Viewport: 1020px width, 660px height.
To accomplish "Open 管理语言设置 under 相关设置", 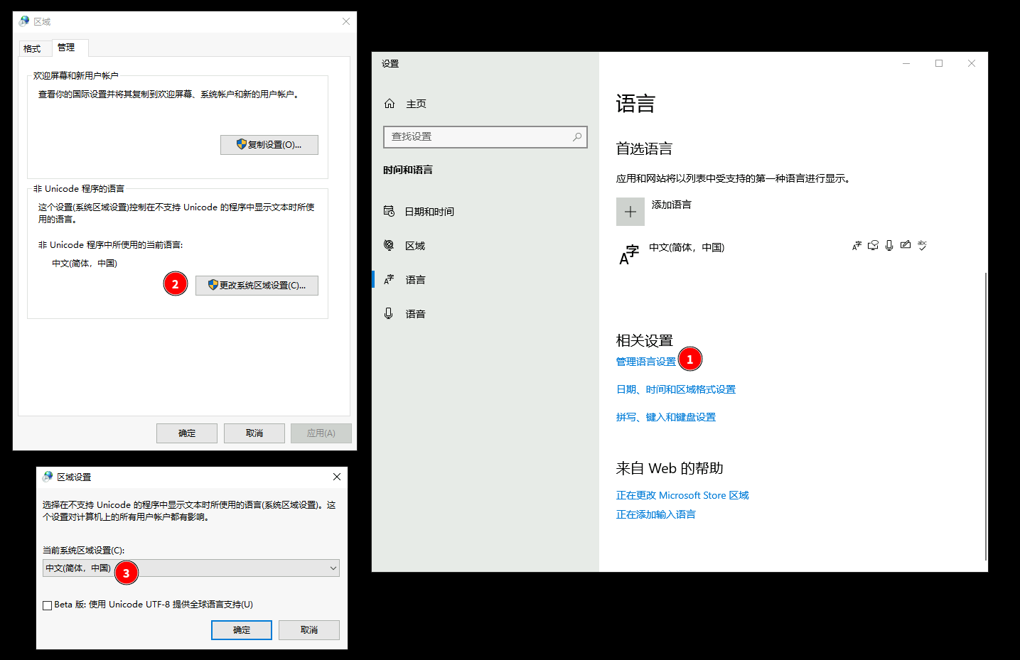I will 645,361.
